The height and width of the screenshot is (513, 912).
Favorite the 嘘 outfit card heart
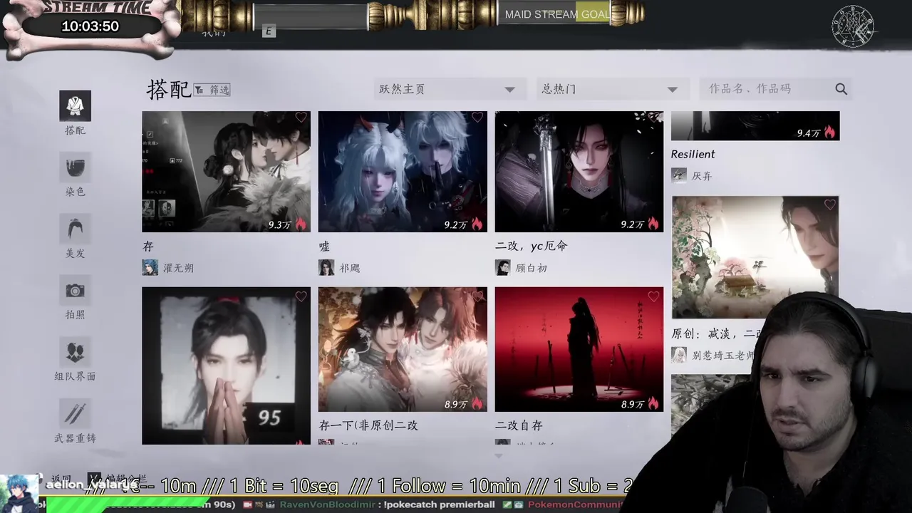coord(477,118)
